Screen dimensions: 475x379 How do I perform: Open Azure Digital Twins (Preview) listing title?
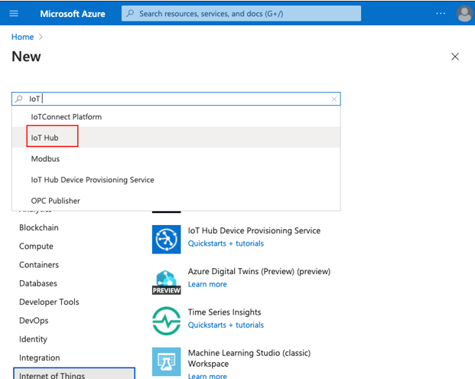pyautogui.click(x=259, y=271)
